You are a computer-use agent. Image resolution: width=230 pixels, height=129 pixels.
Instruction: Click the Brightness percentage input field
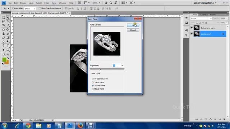116,66
